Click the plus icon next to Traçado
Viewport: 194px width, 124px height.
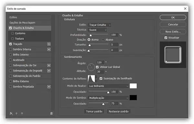49,44
